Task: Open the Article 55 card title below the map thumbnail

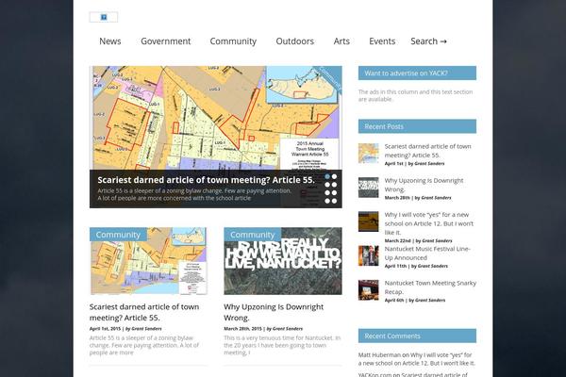Action: tap(144, 312)
